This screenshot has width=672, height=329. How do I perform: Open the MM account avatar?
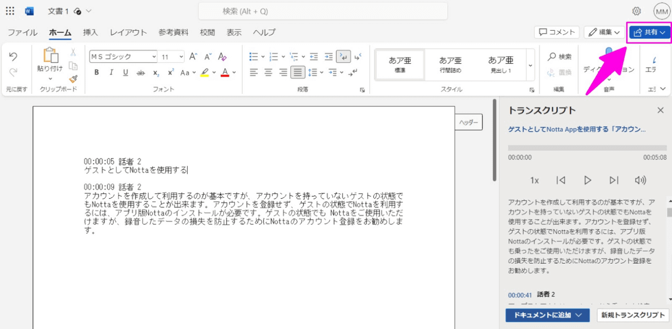coord(662,11)
